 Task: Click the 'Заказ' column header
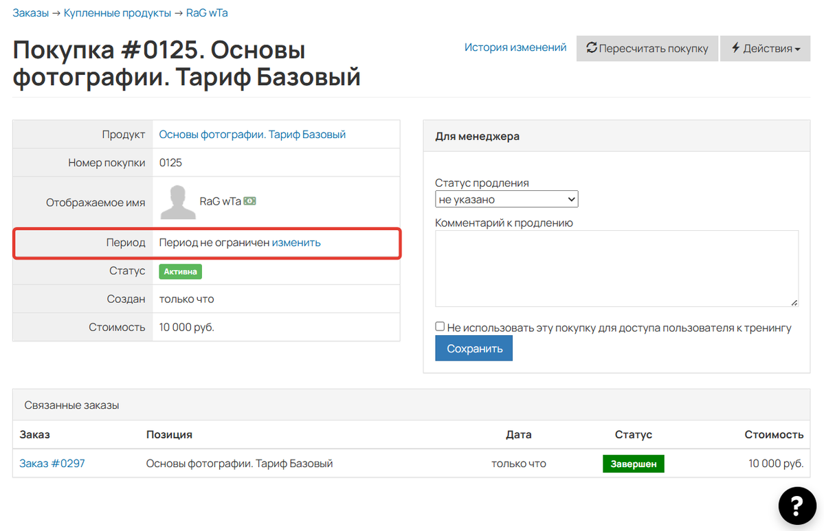coord(34,434)
